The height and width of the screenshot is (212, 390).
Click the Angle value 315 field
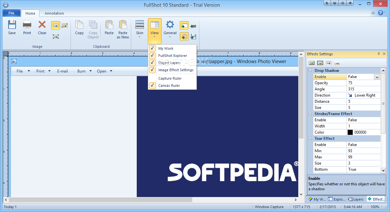tap(364, 89)
